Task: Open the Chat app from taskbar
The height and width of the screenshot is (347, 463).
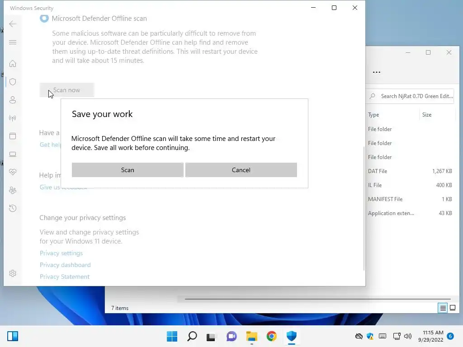Action: pos(231,336)
